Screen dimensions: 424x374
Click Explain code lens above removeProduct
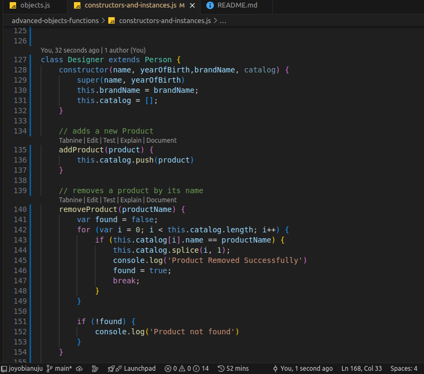click(x=131, y=200)
